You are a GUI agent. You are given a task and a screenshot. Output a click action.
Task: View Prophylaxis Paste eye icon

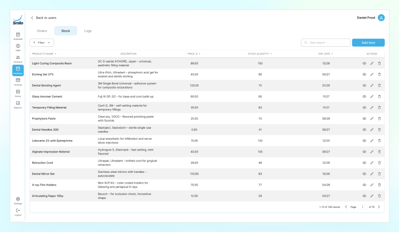click(364, 118)
